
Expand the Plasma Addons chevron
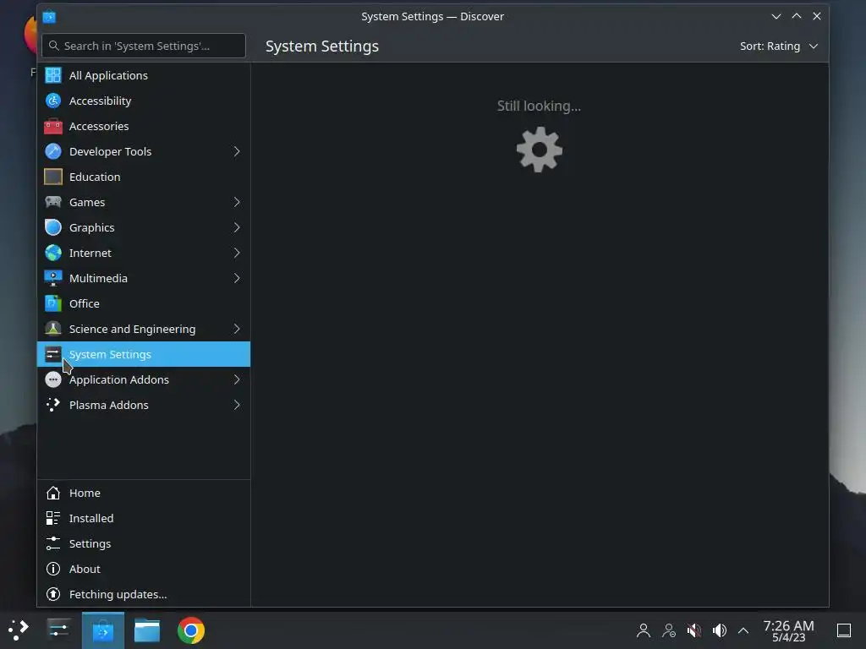coord(237,405)
